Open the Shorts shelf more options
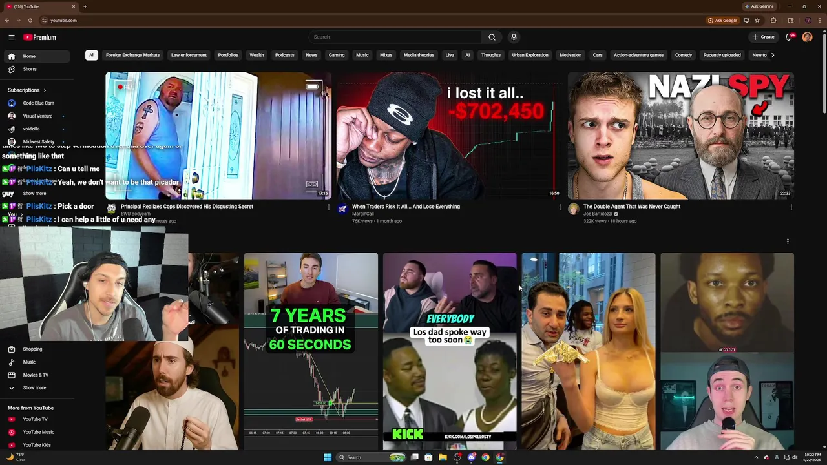This screenshot has height=465, width=827. pyautogui.click(x=788, y=242)
